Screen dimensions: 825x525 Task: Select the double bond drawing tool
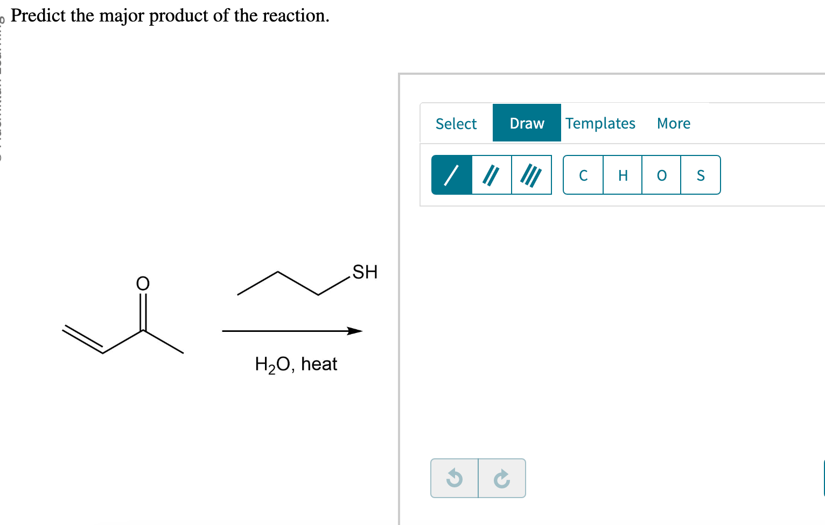(x=491, y=174)
